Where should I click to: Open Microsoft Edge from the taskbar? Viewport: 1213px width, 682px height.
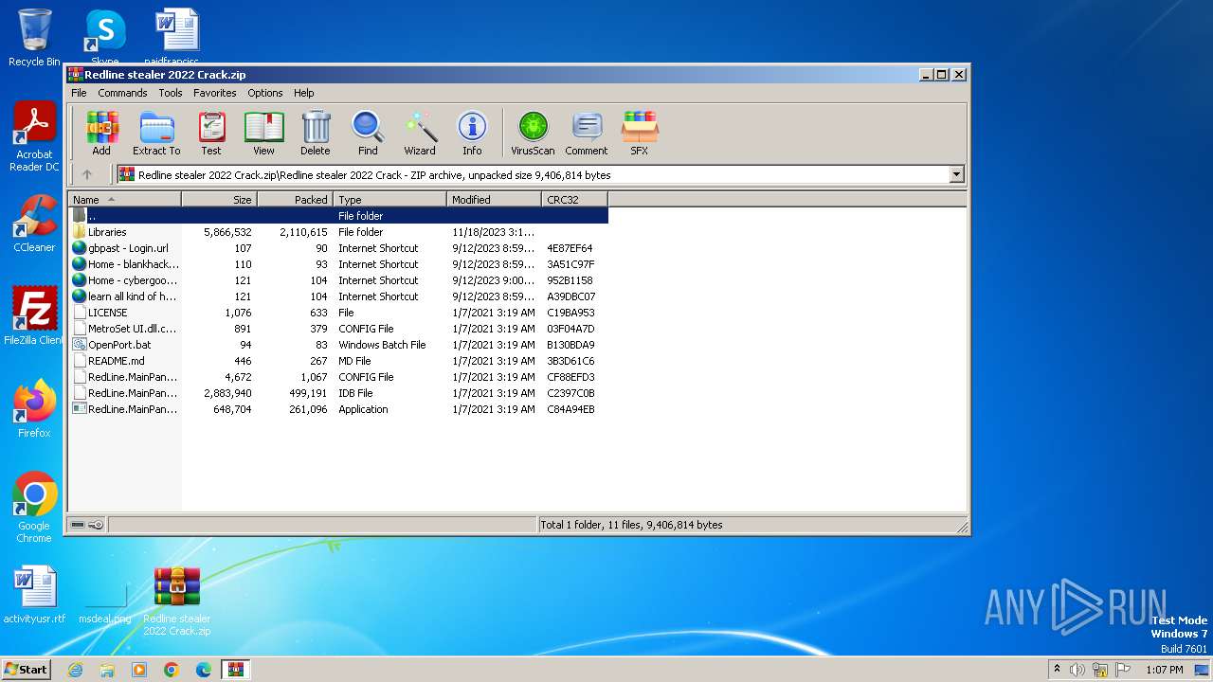coord(204,670)
